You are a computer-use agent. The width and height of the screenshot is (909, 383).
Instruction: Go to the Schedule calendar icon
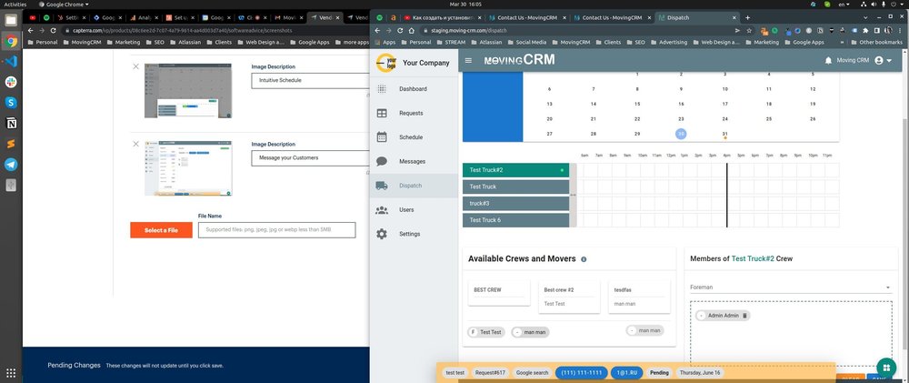[x=382, y=137]
